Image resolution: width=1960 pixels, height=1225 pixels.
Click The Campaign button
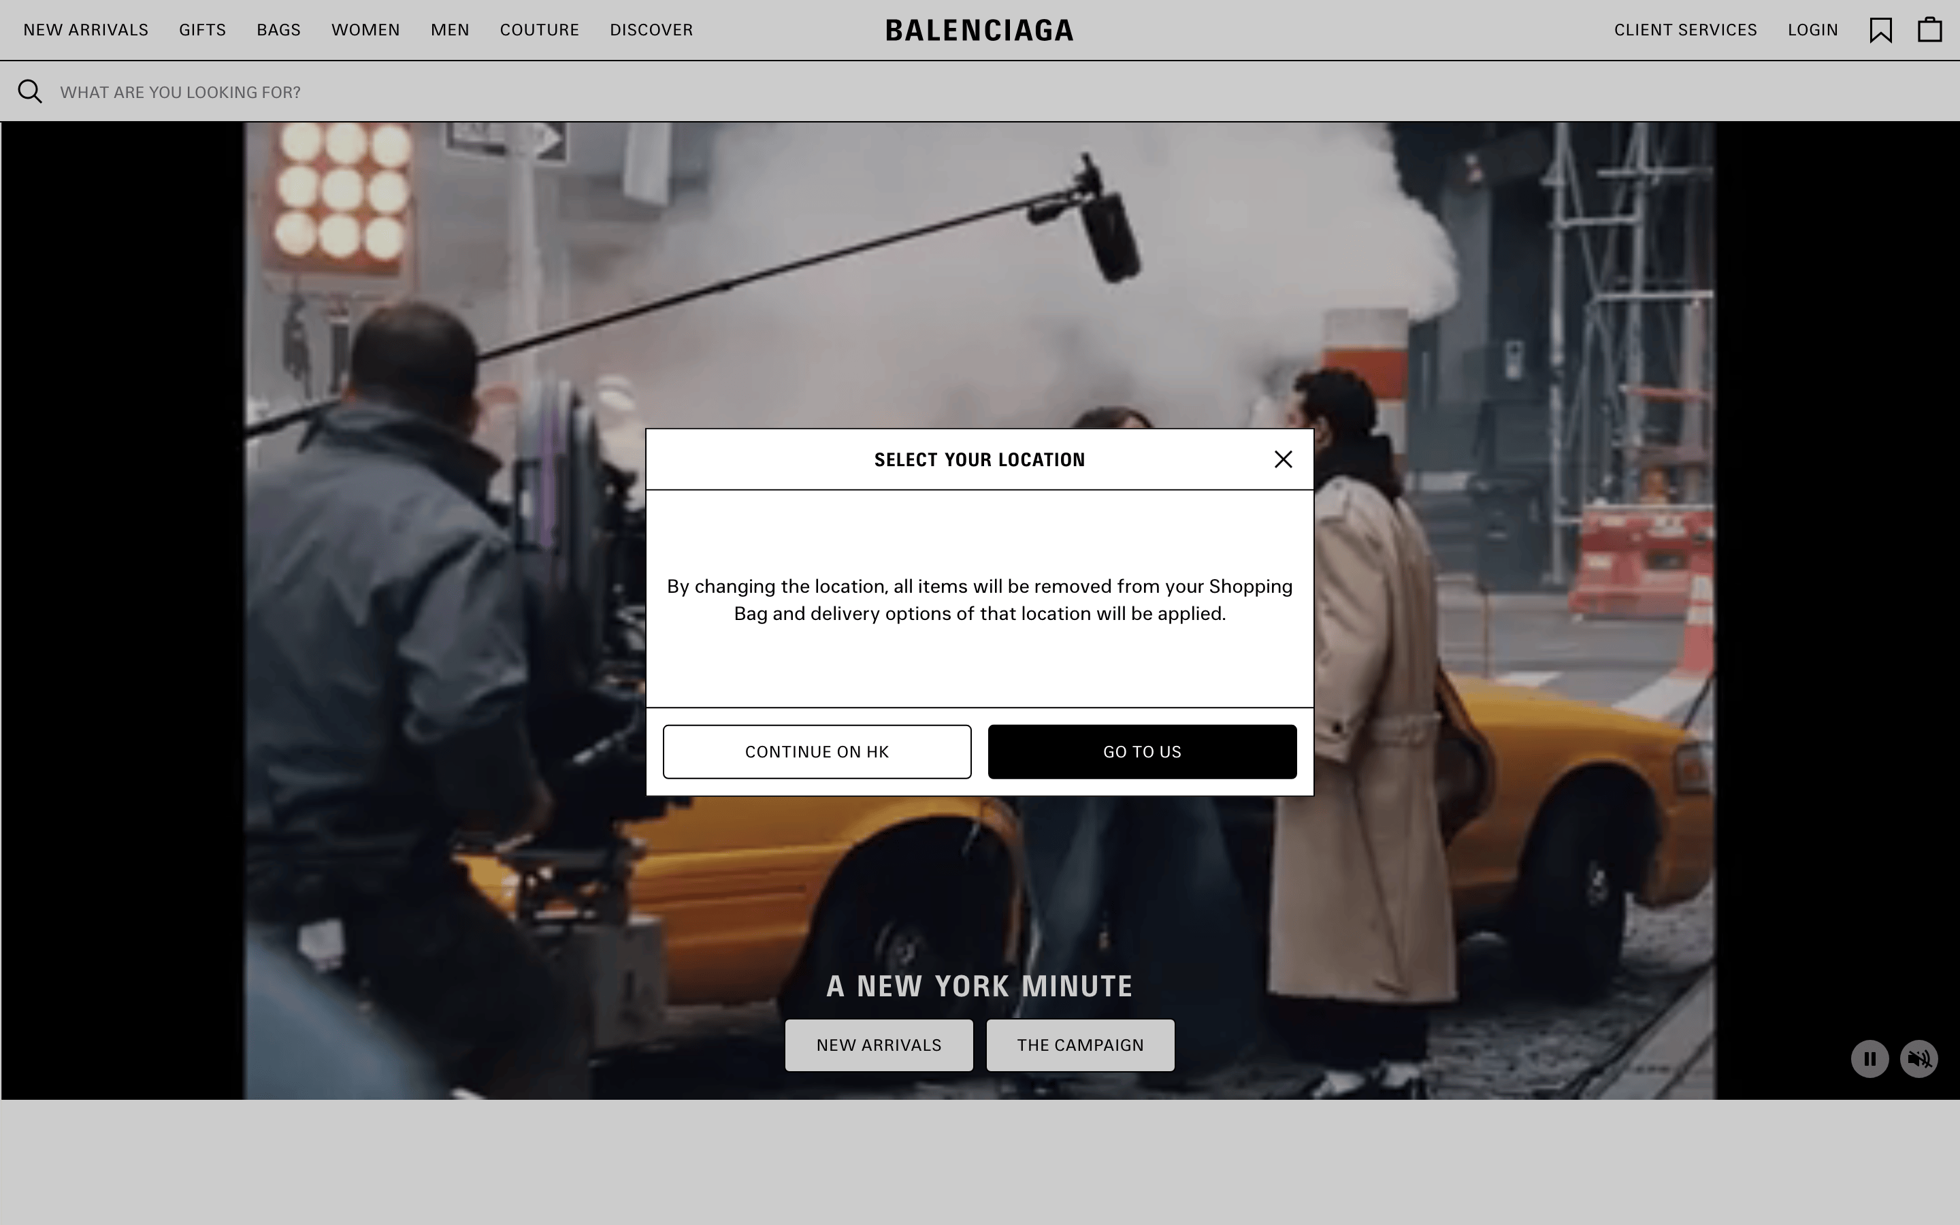coord(1081,1045)
